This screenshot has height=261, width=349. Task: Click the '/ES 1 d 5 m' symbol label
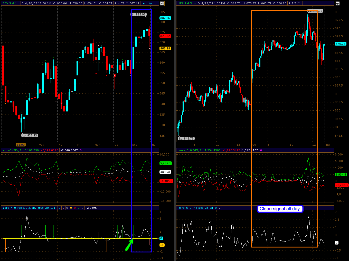[187, 3]
